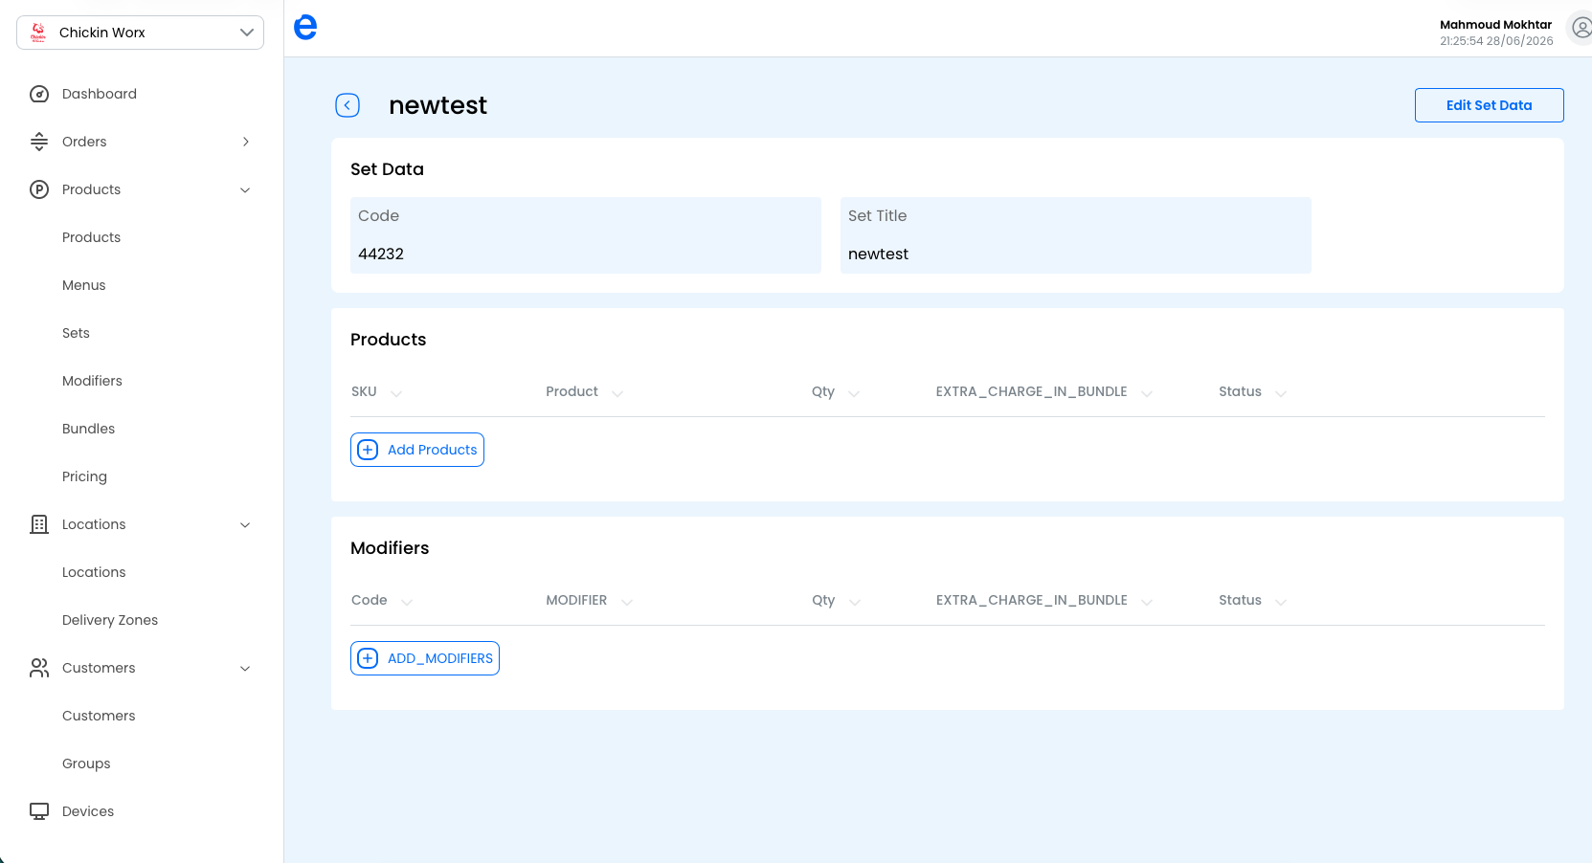Image resolution: width=1592 pixels, height=863 pixels.
Task: Click the Edit Set Data button
Action: tap(1489, 105)
